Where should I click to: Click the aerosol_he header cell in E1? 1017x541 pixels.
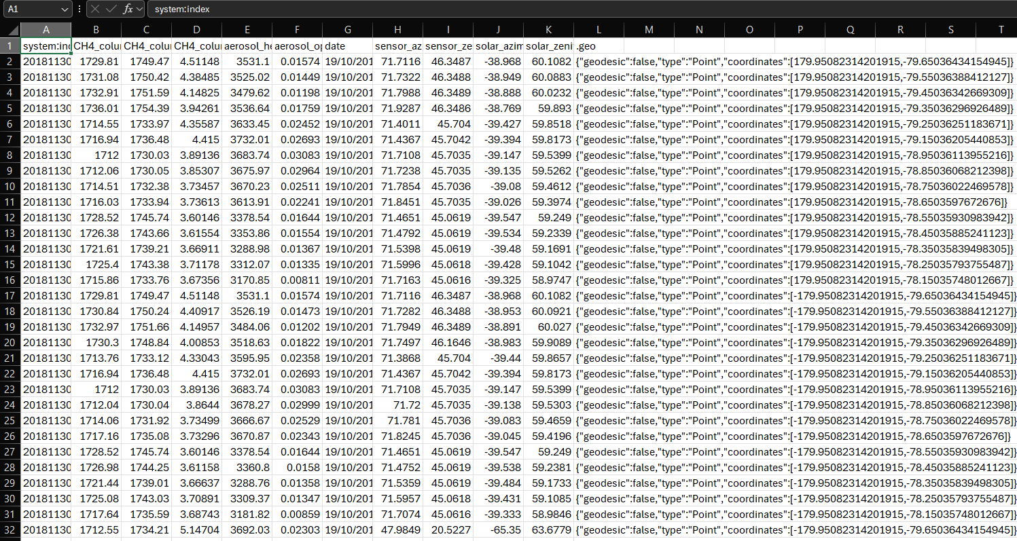(x=247, y=45)
